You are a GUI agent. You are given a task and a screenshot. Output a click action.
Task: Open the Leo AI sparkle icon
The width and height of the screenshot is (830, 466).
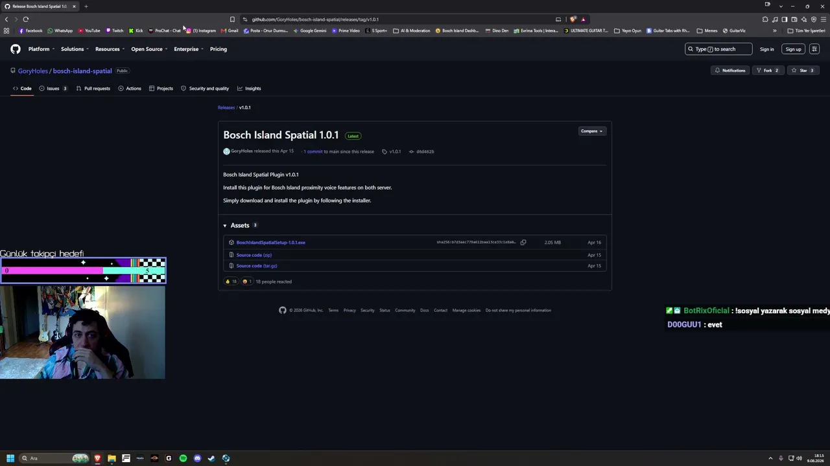point(804,19)
